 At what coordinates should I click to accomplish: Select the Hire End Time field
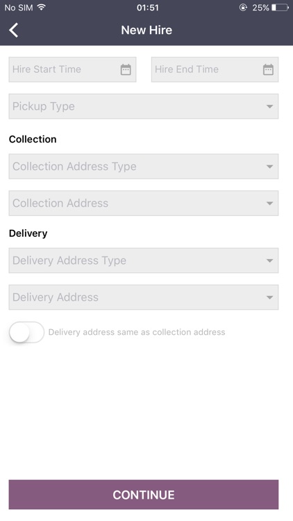pos(215,69)
